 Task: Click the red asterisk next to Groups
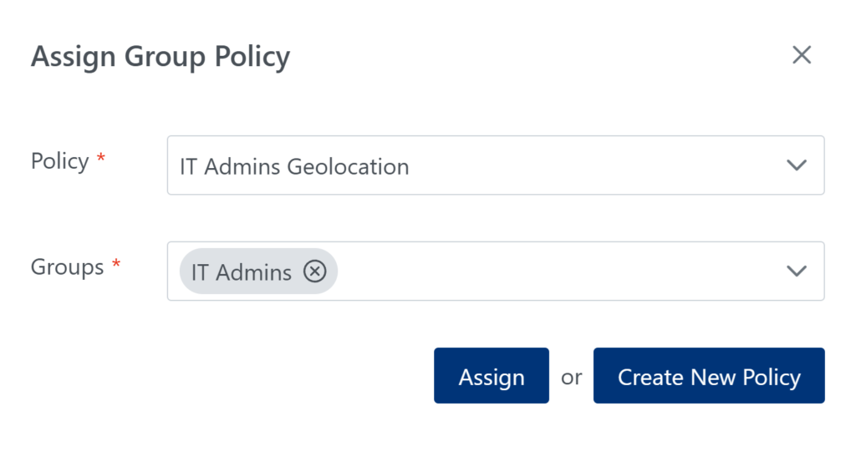(116, 266)
